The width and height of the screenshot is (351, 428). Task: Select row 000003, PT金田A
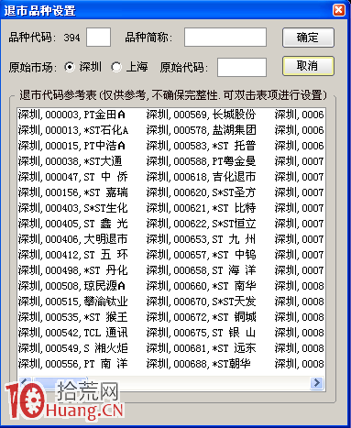click(x=71, y=115)
